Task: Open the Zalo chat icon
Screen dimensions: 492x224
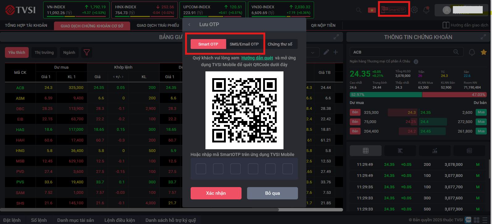Action: click(x=468, y=220)
